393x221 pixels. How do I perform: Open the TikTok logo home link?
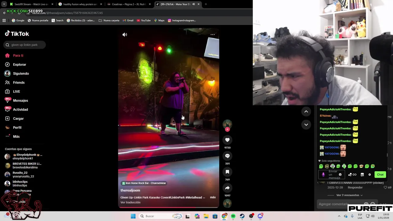click(x=17, y=34)
